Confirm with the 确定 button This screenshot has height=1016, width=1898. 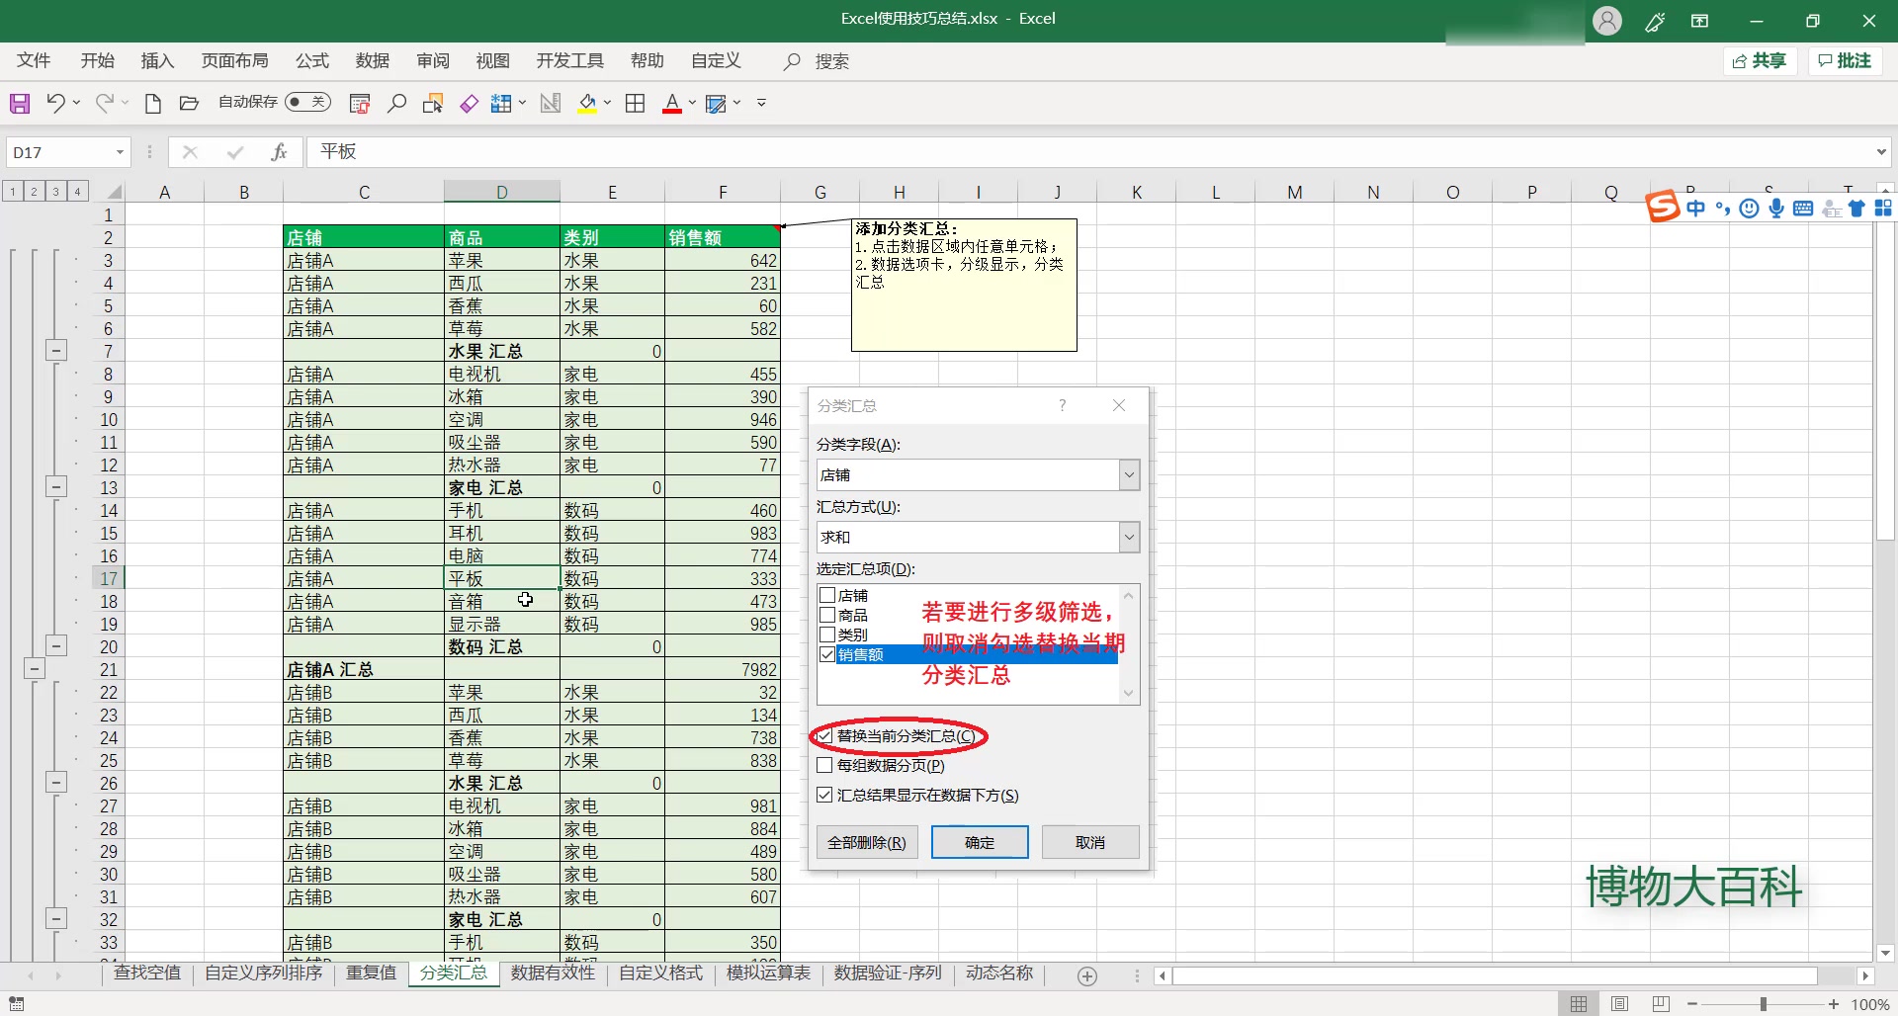pos(980,843)
